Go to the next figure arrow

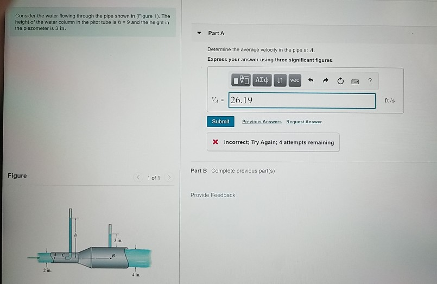pyautogui.click(x=169, y=177)
